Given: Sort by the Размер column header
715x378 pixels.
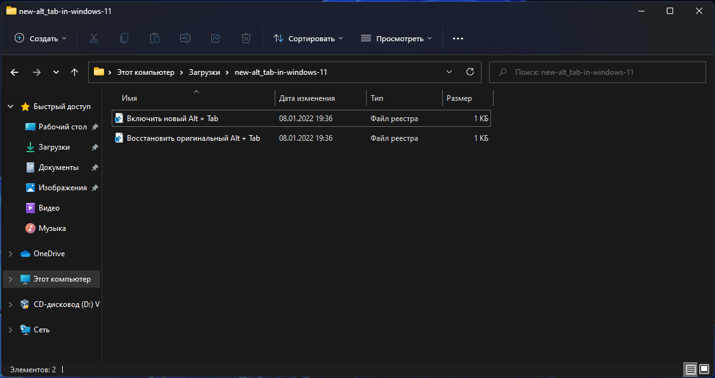Looking at the screenshot, I should click(x=468, y=98).
